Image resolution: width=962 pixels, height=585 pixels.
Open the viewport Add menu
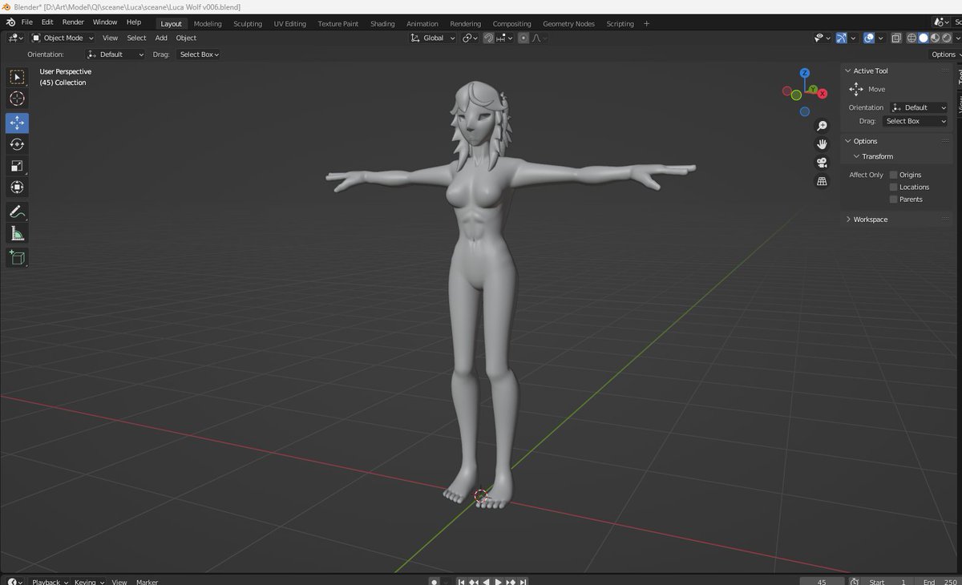pos(161,38)
